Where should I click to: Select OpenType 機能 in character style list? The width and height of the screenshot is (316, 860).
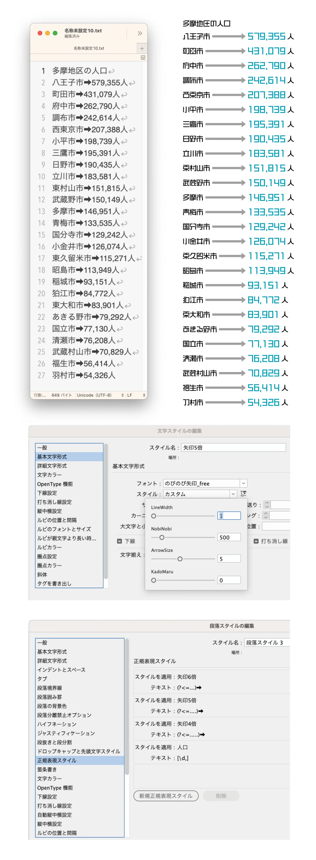69,484
